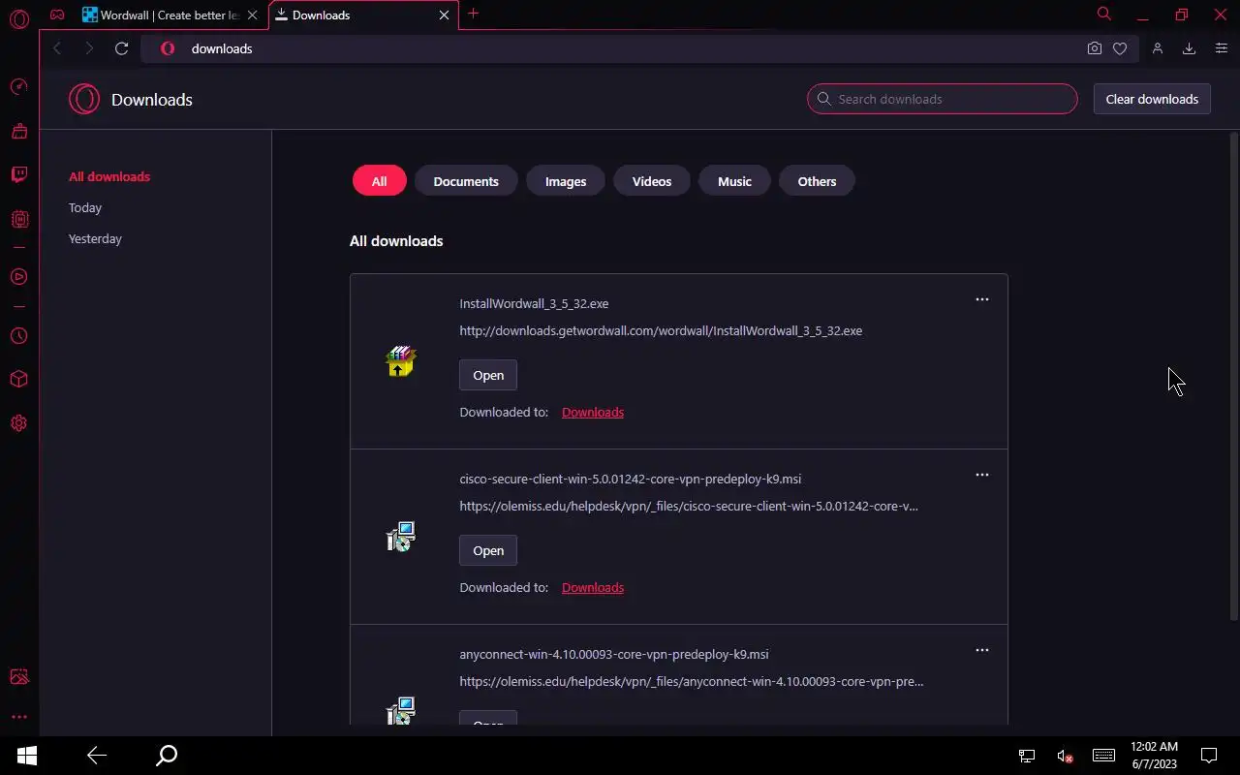Filter downloads by Documents
The height and width of the screenshot is (775, 1240).
tap(466, 181)
